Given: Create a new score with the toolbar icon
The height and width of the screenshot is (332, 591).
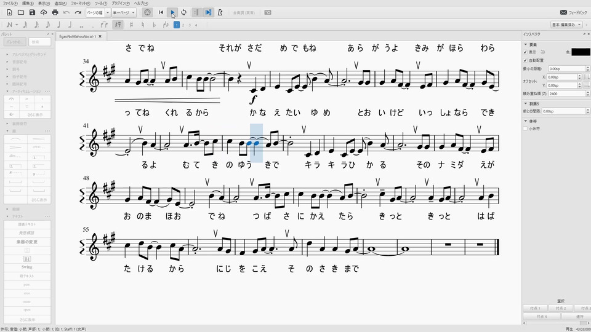Looking at the screenshot, I should 9,12.
